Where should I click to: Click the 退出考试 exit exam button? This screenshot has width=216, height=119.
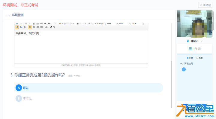(205, 5)
